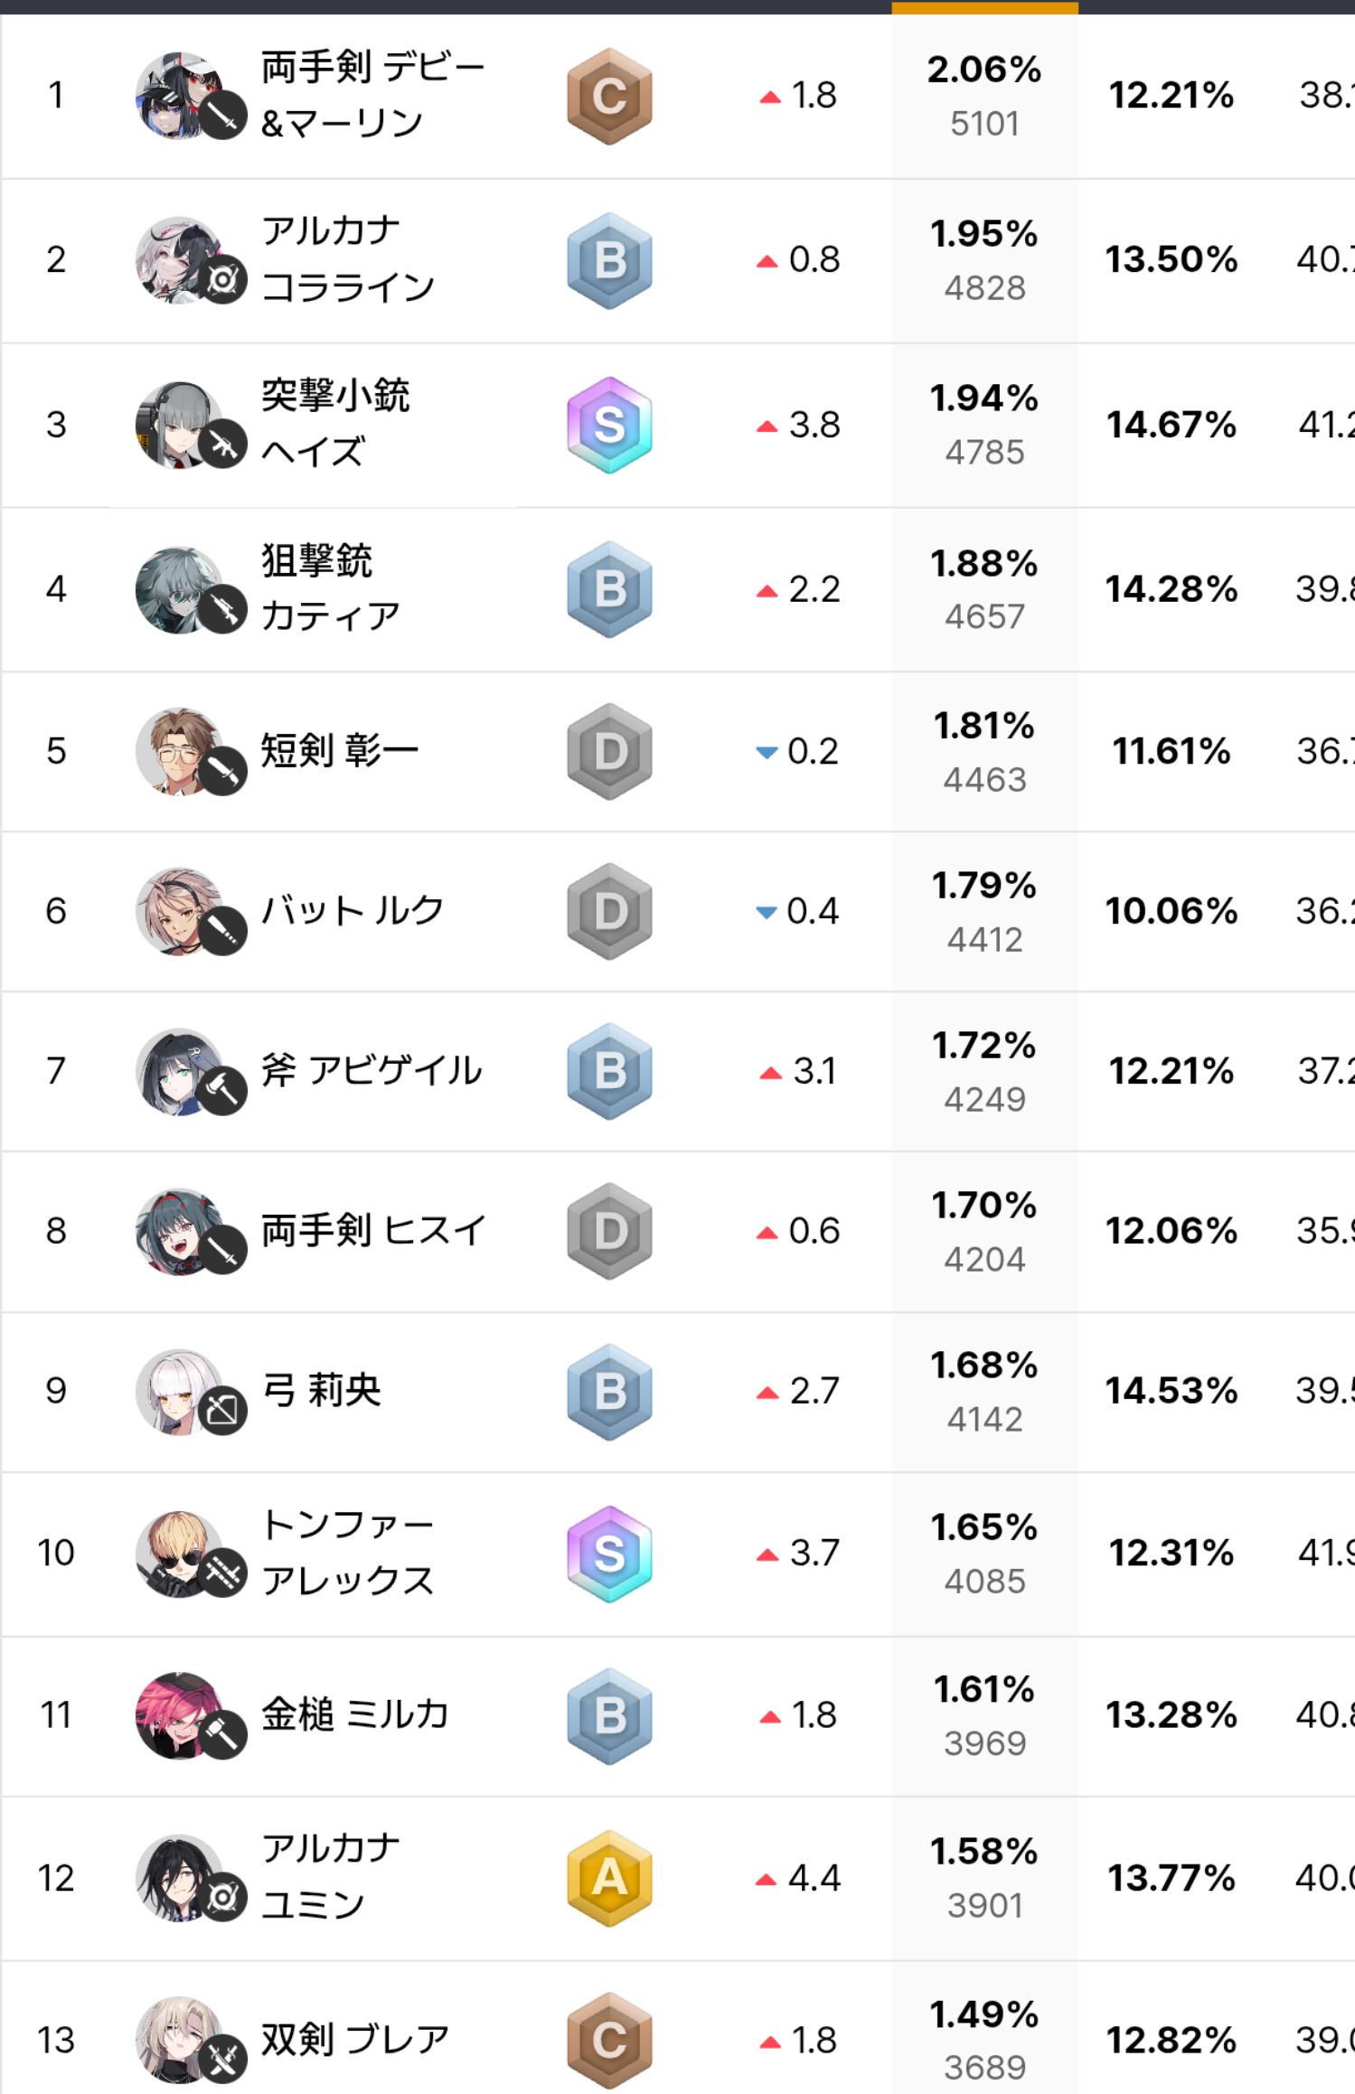Click the C tier badge for デビー&マーリン
The image size is (1355, 2094).
click(609, 96)
